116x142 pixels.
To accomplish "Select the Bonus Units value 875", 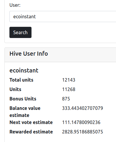I will [66, 99].
